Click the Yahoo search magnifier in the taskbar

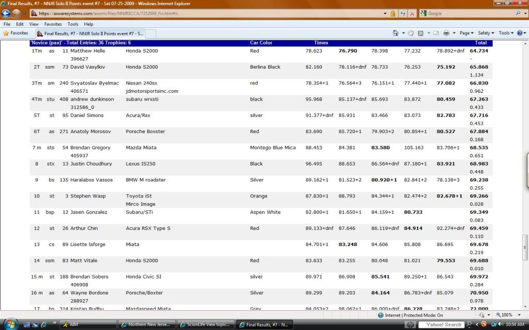click(x=469, y=325)
